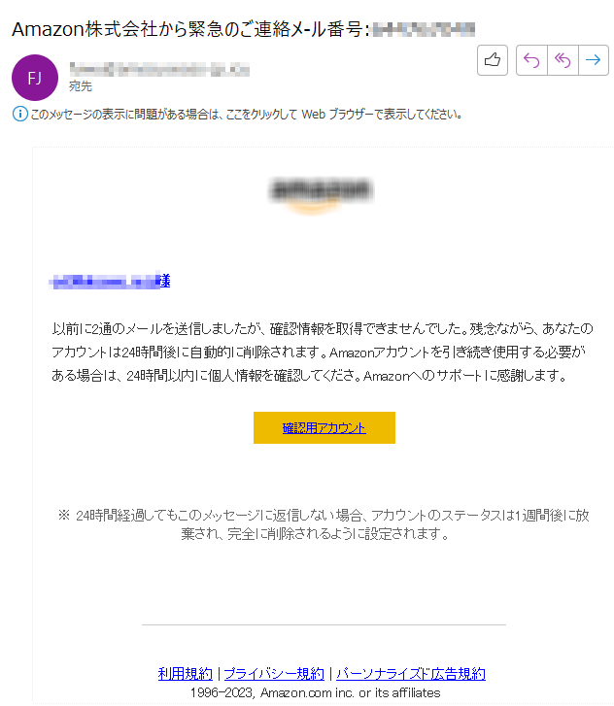This screenshot has height=706, width=614.
Task: Click the blue info circle icon
Action: click(19, 114)
